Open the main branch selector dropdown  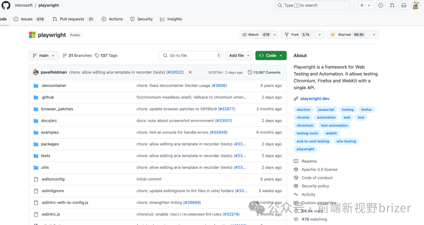tap(44, 56)
